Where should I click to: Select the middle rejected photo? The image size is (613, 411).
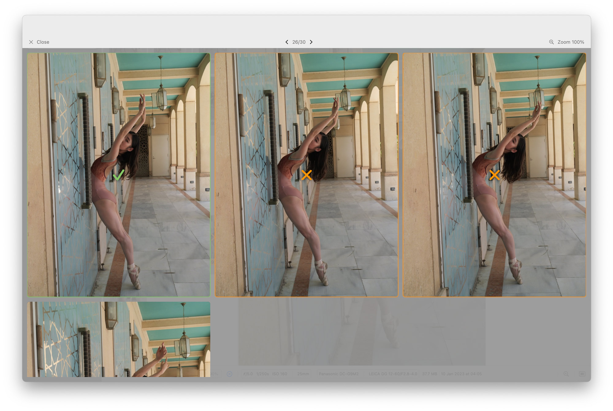(306, 175)
